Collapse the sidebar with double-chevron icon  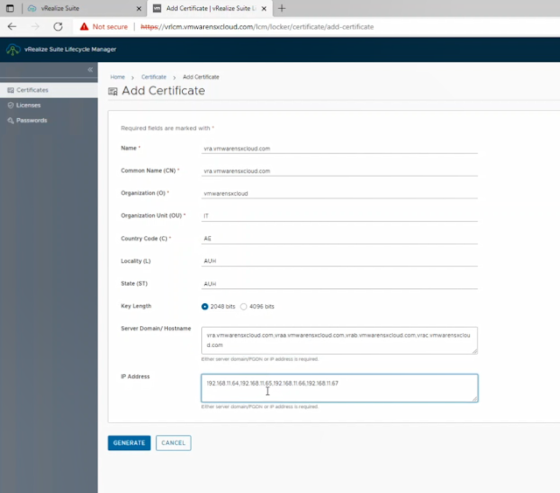(x=90, y=69)
